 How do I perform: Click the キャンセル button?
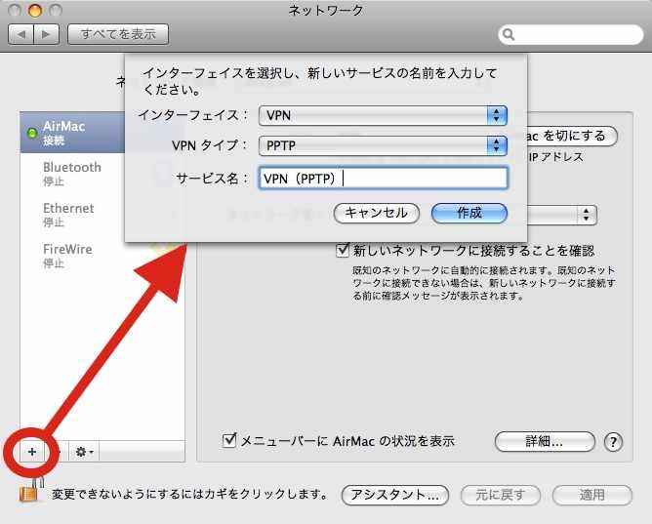[x=377, y=213]
